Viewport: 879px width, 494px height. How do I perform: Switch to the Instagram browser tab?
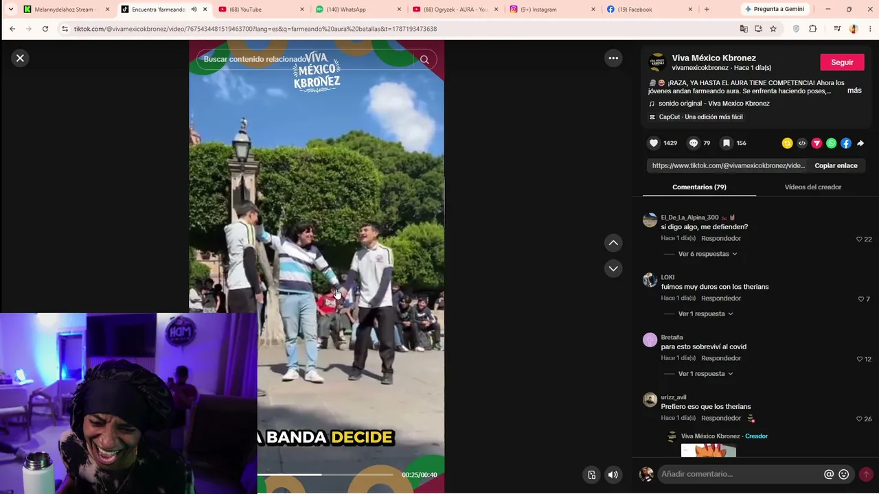pyautogui.click(x=553, y=10)
